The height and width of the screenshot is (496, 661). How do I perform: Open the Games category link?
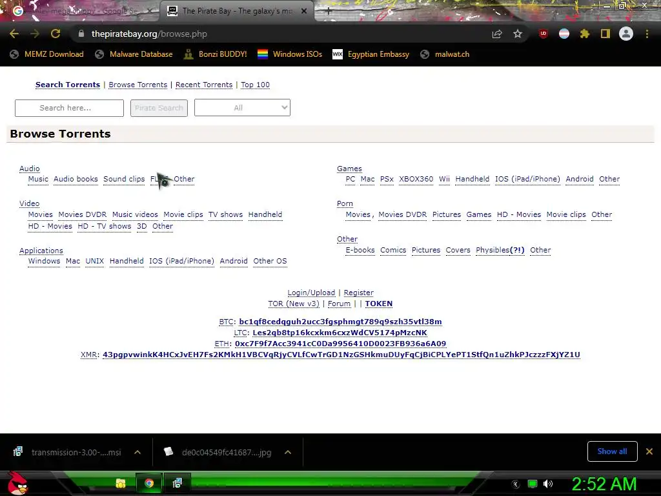[349, 169]
